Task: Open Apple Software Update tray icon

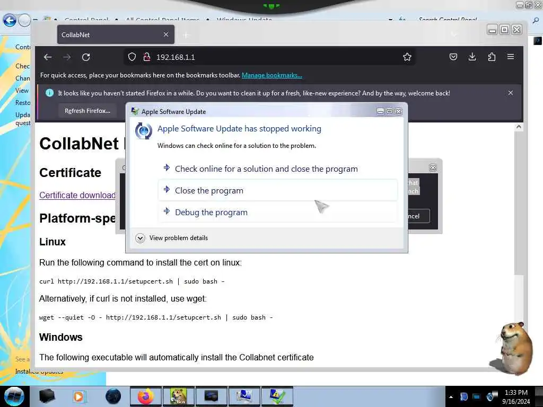Action: click(x=491, y=396)
